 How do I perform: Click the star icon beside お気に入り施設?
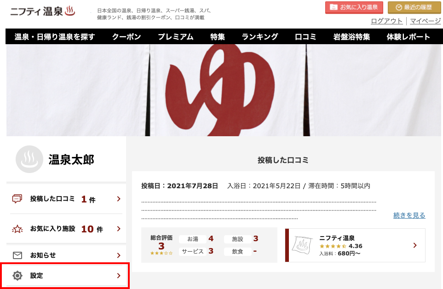(x=17, y=229)
